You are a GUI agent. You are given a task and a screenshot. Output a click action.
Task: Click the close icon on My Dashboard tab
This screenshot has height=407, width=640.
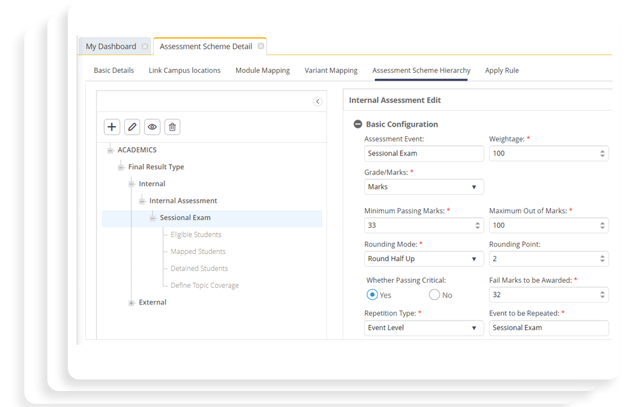tap(145, 46)
